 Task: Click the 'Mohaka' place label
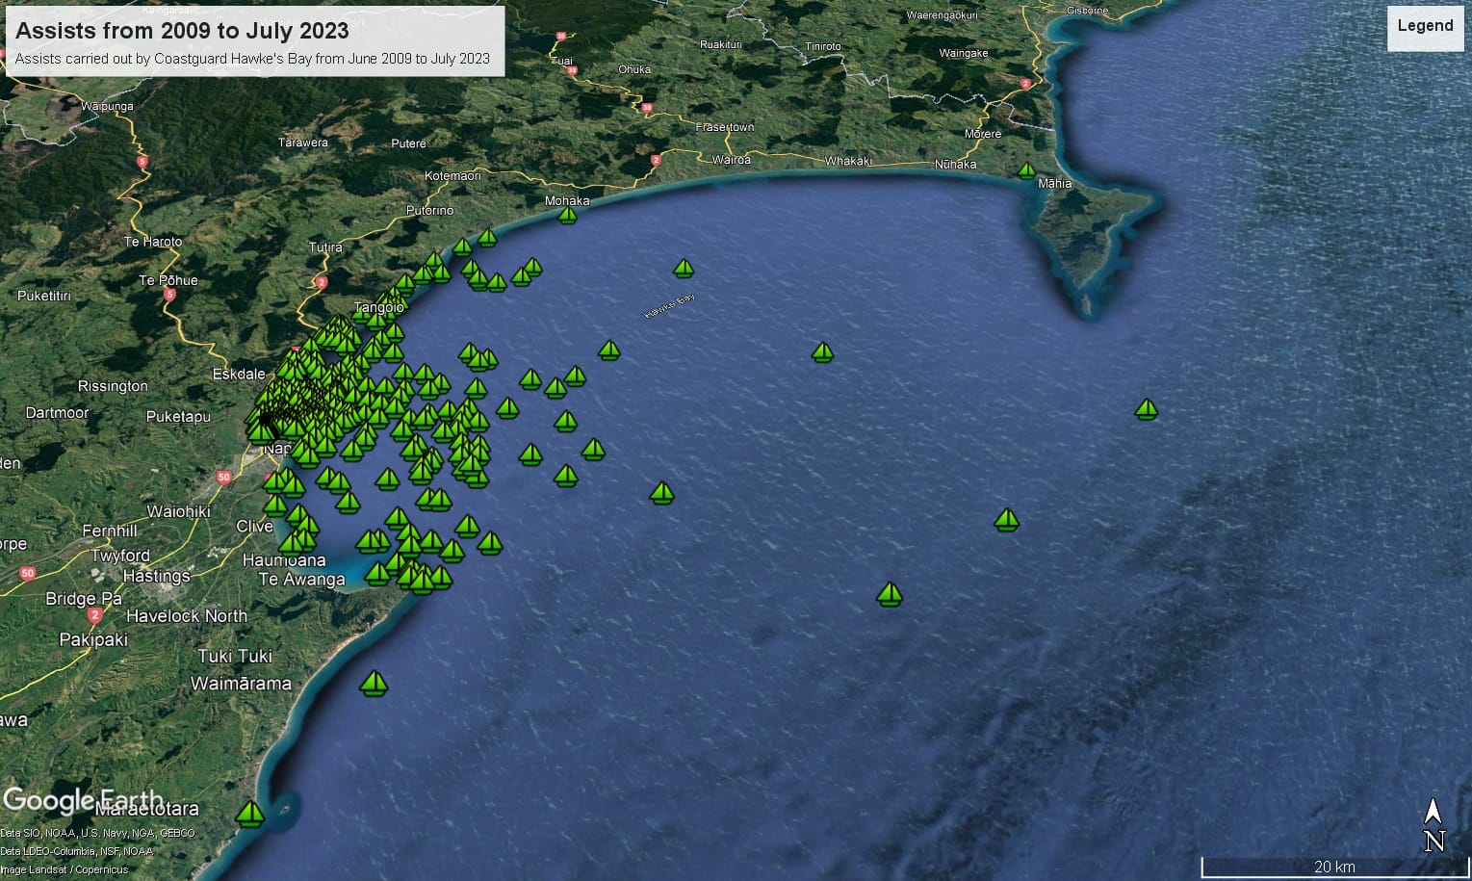click(x=567, y=200)
